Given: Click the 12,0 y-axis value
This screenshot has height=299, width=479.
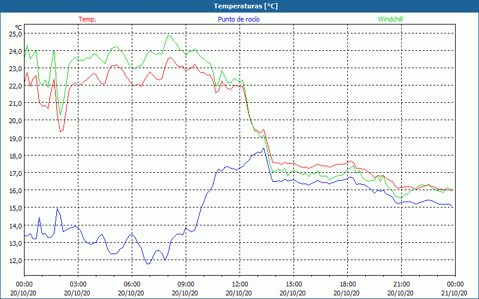Looking at the screenshot, I should coord(16,261).
